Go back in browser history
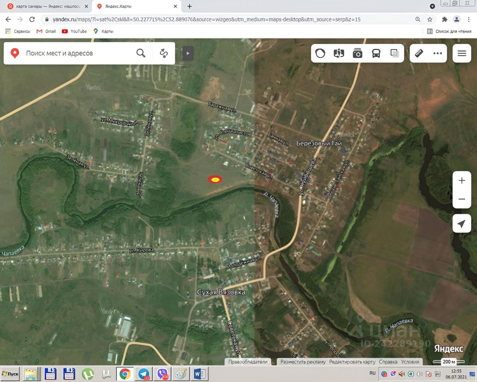Image resolution: width=477 pixels, height=382 pixels. (8, 19)
